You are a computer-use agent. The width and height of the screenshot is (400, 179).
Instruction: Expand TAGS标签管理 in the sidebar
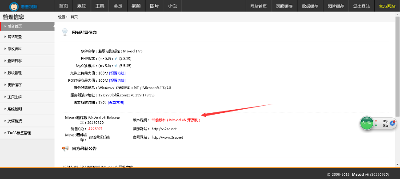pos(20,133)
